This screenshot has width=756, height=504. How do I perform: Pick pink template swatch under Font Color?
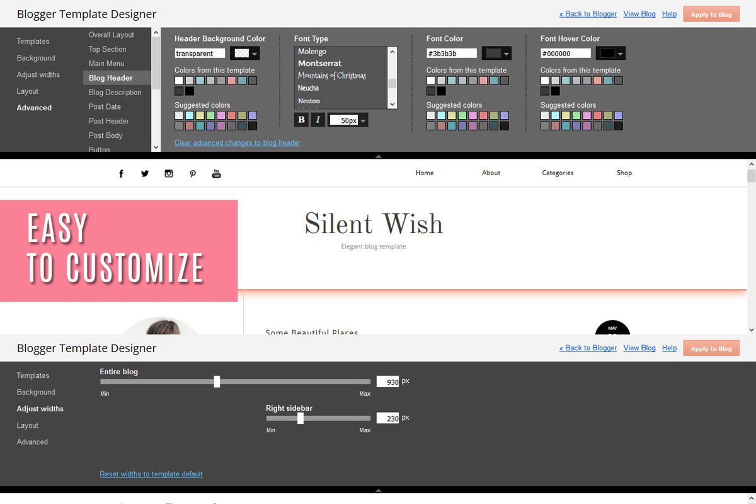tap(483, 81)
